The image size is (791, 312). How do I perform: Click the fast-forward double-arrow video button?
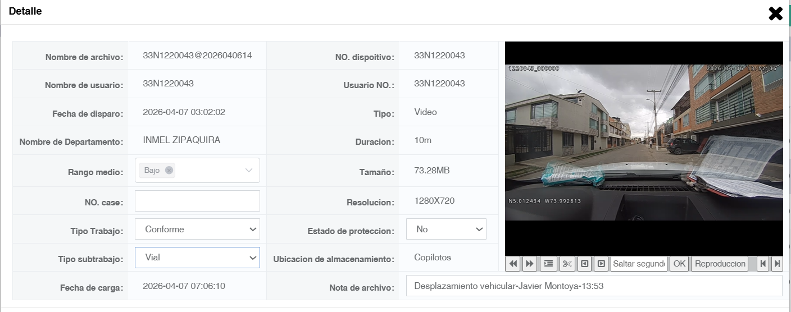pyautogui.click(x=529, y=264)
